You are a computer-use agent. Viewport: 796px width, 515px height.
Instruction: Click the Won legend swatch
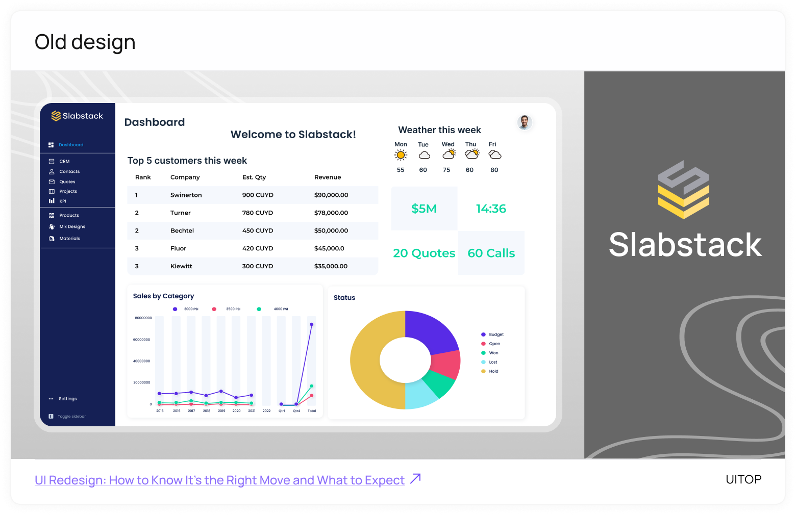[x=483, y=353]
